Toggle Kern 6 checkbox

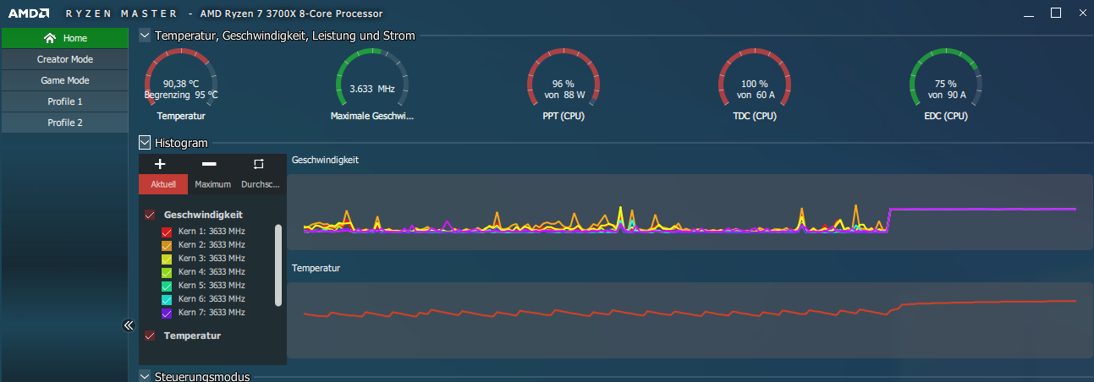(x=167, y=299)
